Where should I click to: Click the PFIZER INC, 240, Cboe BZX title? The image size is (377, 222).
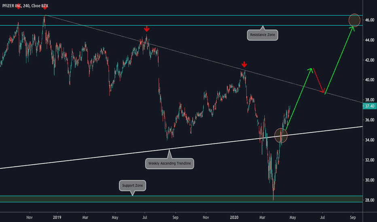tap(25, 6)
